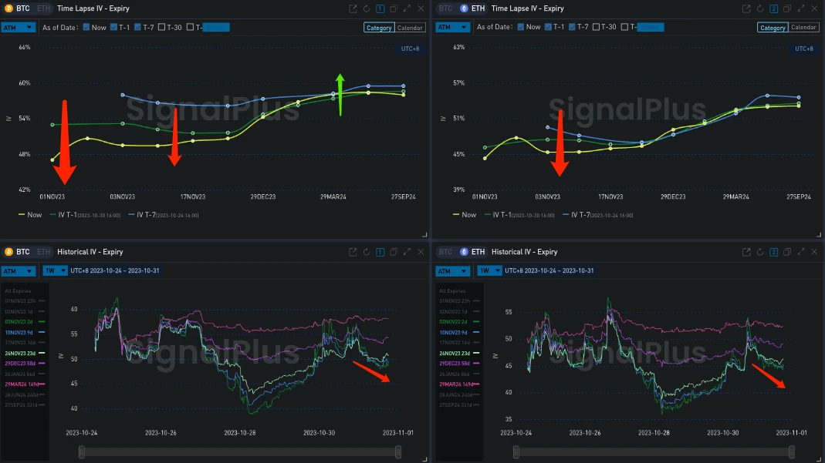
Task: Click the UTC+8 timezone button on ETH Time Lapse chart
Action: coord(803,49)
